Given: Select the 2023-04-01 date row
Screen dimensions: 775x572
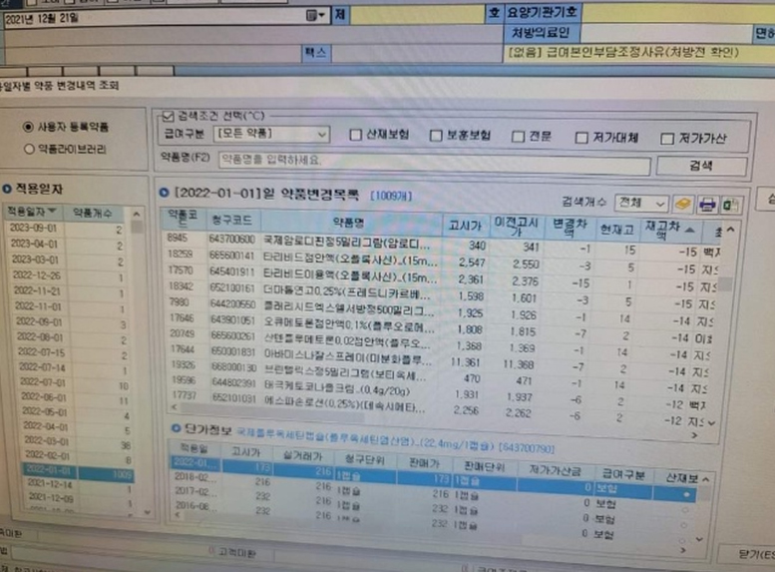Looking at the screenshot, I should point(68,245).
